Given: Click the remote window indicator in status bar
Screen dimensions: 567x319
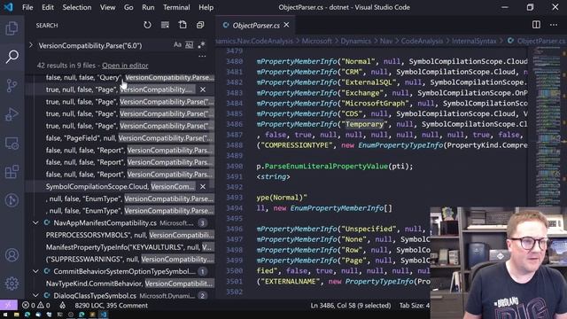Looking at the screenshot, I should pyautogui.click(x=8, y=305).
